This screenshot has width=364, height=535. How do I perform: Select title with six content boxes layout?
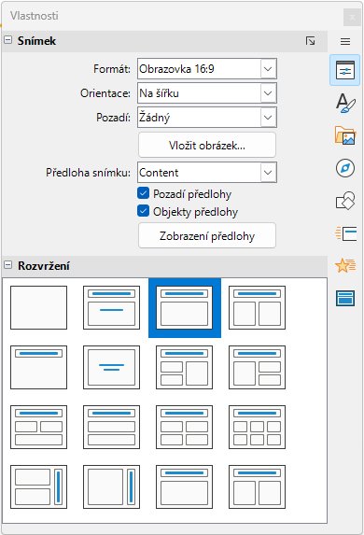[257, 427]
